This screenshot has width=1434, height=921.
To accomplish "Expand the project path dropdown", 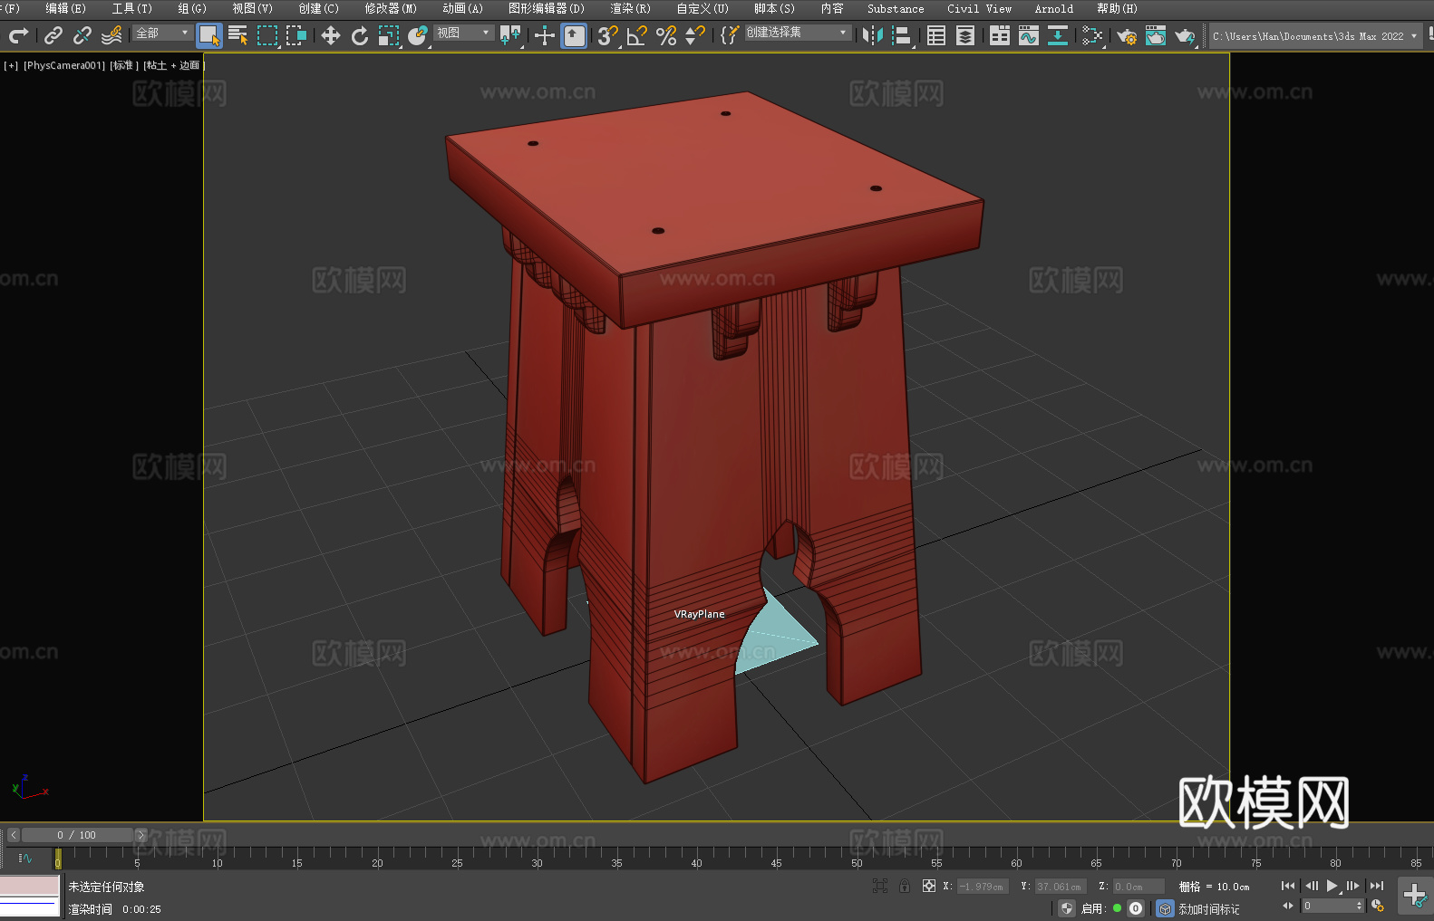I will click(x=1413, y=36).
